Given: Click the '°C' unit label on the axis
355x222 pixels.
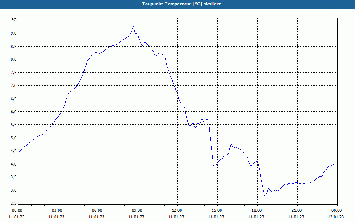Looking at the screenshot, I should pos(14,20).
